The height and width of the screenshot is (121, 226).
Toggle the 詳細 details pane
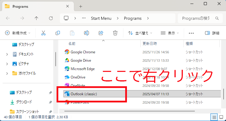pos(212,33)
